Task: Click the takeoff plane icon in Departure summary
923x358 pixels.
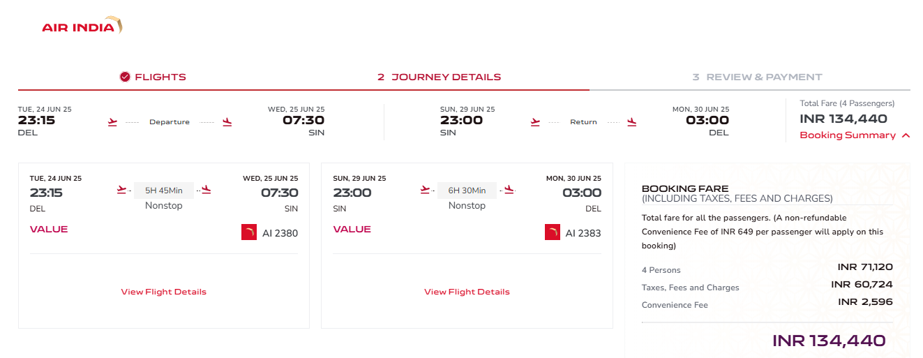Action: (113, 122)
